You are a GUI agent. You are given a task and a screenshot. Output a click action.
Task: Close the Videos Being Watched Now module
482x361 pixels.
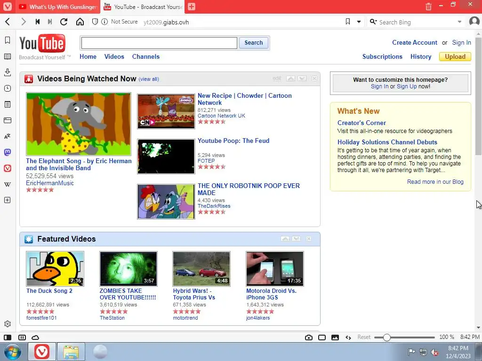314,78
